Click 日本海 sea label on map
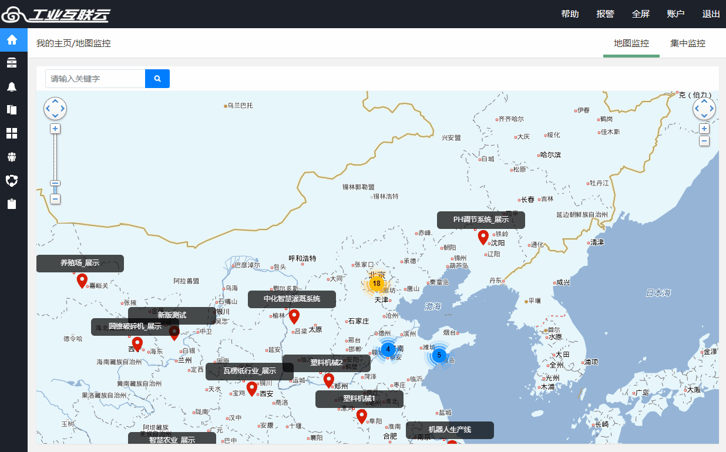Viewport: 726px width, 452px height. pyautogui.click(x=658, y=292)
